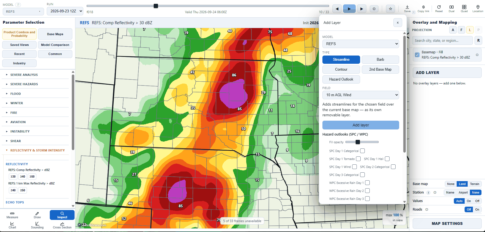The width and height of the screenshot is (485, 232).
Task: Step back one forecast frame
Action: tap(337, 9)
